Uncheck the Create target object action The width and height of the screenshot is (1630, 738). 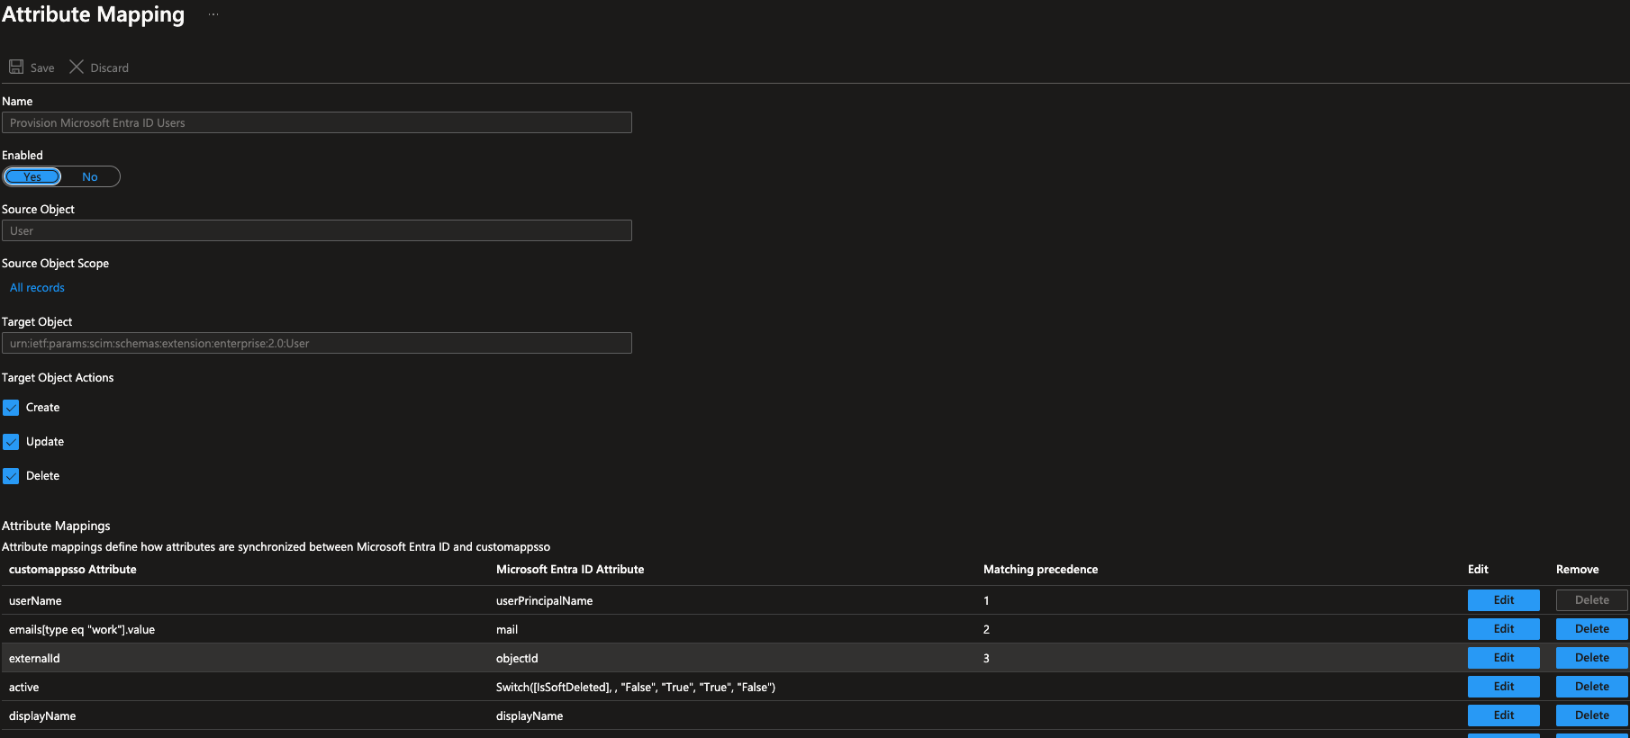tap(11, 408)
